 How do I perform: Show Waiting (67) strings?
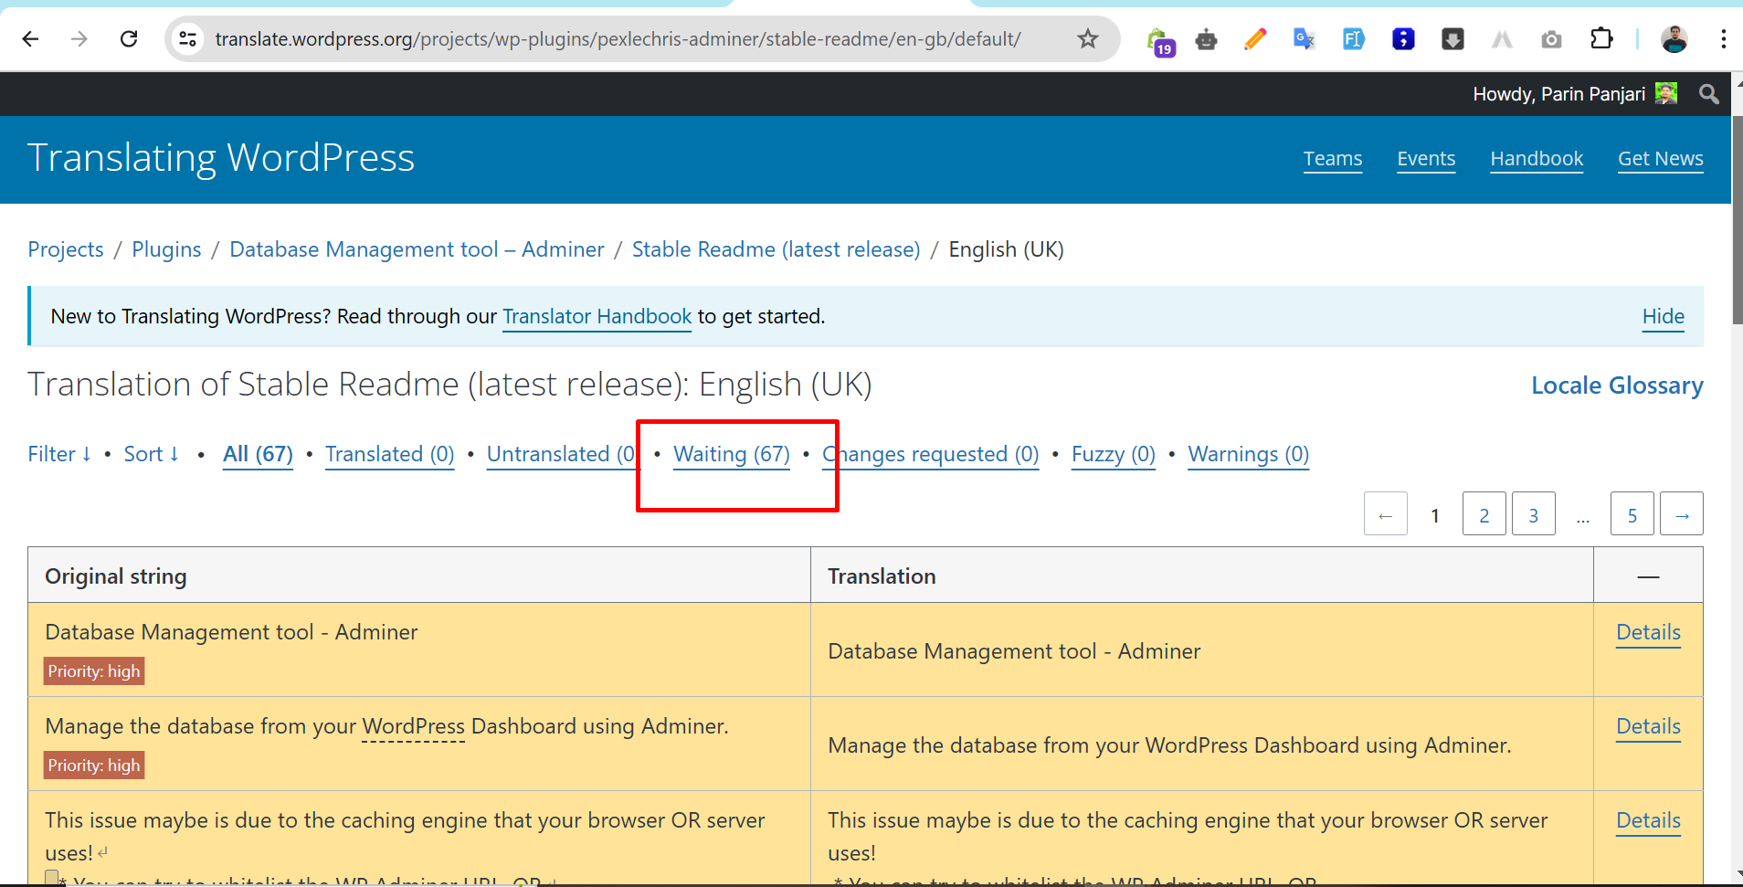[x=732, y=454]
